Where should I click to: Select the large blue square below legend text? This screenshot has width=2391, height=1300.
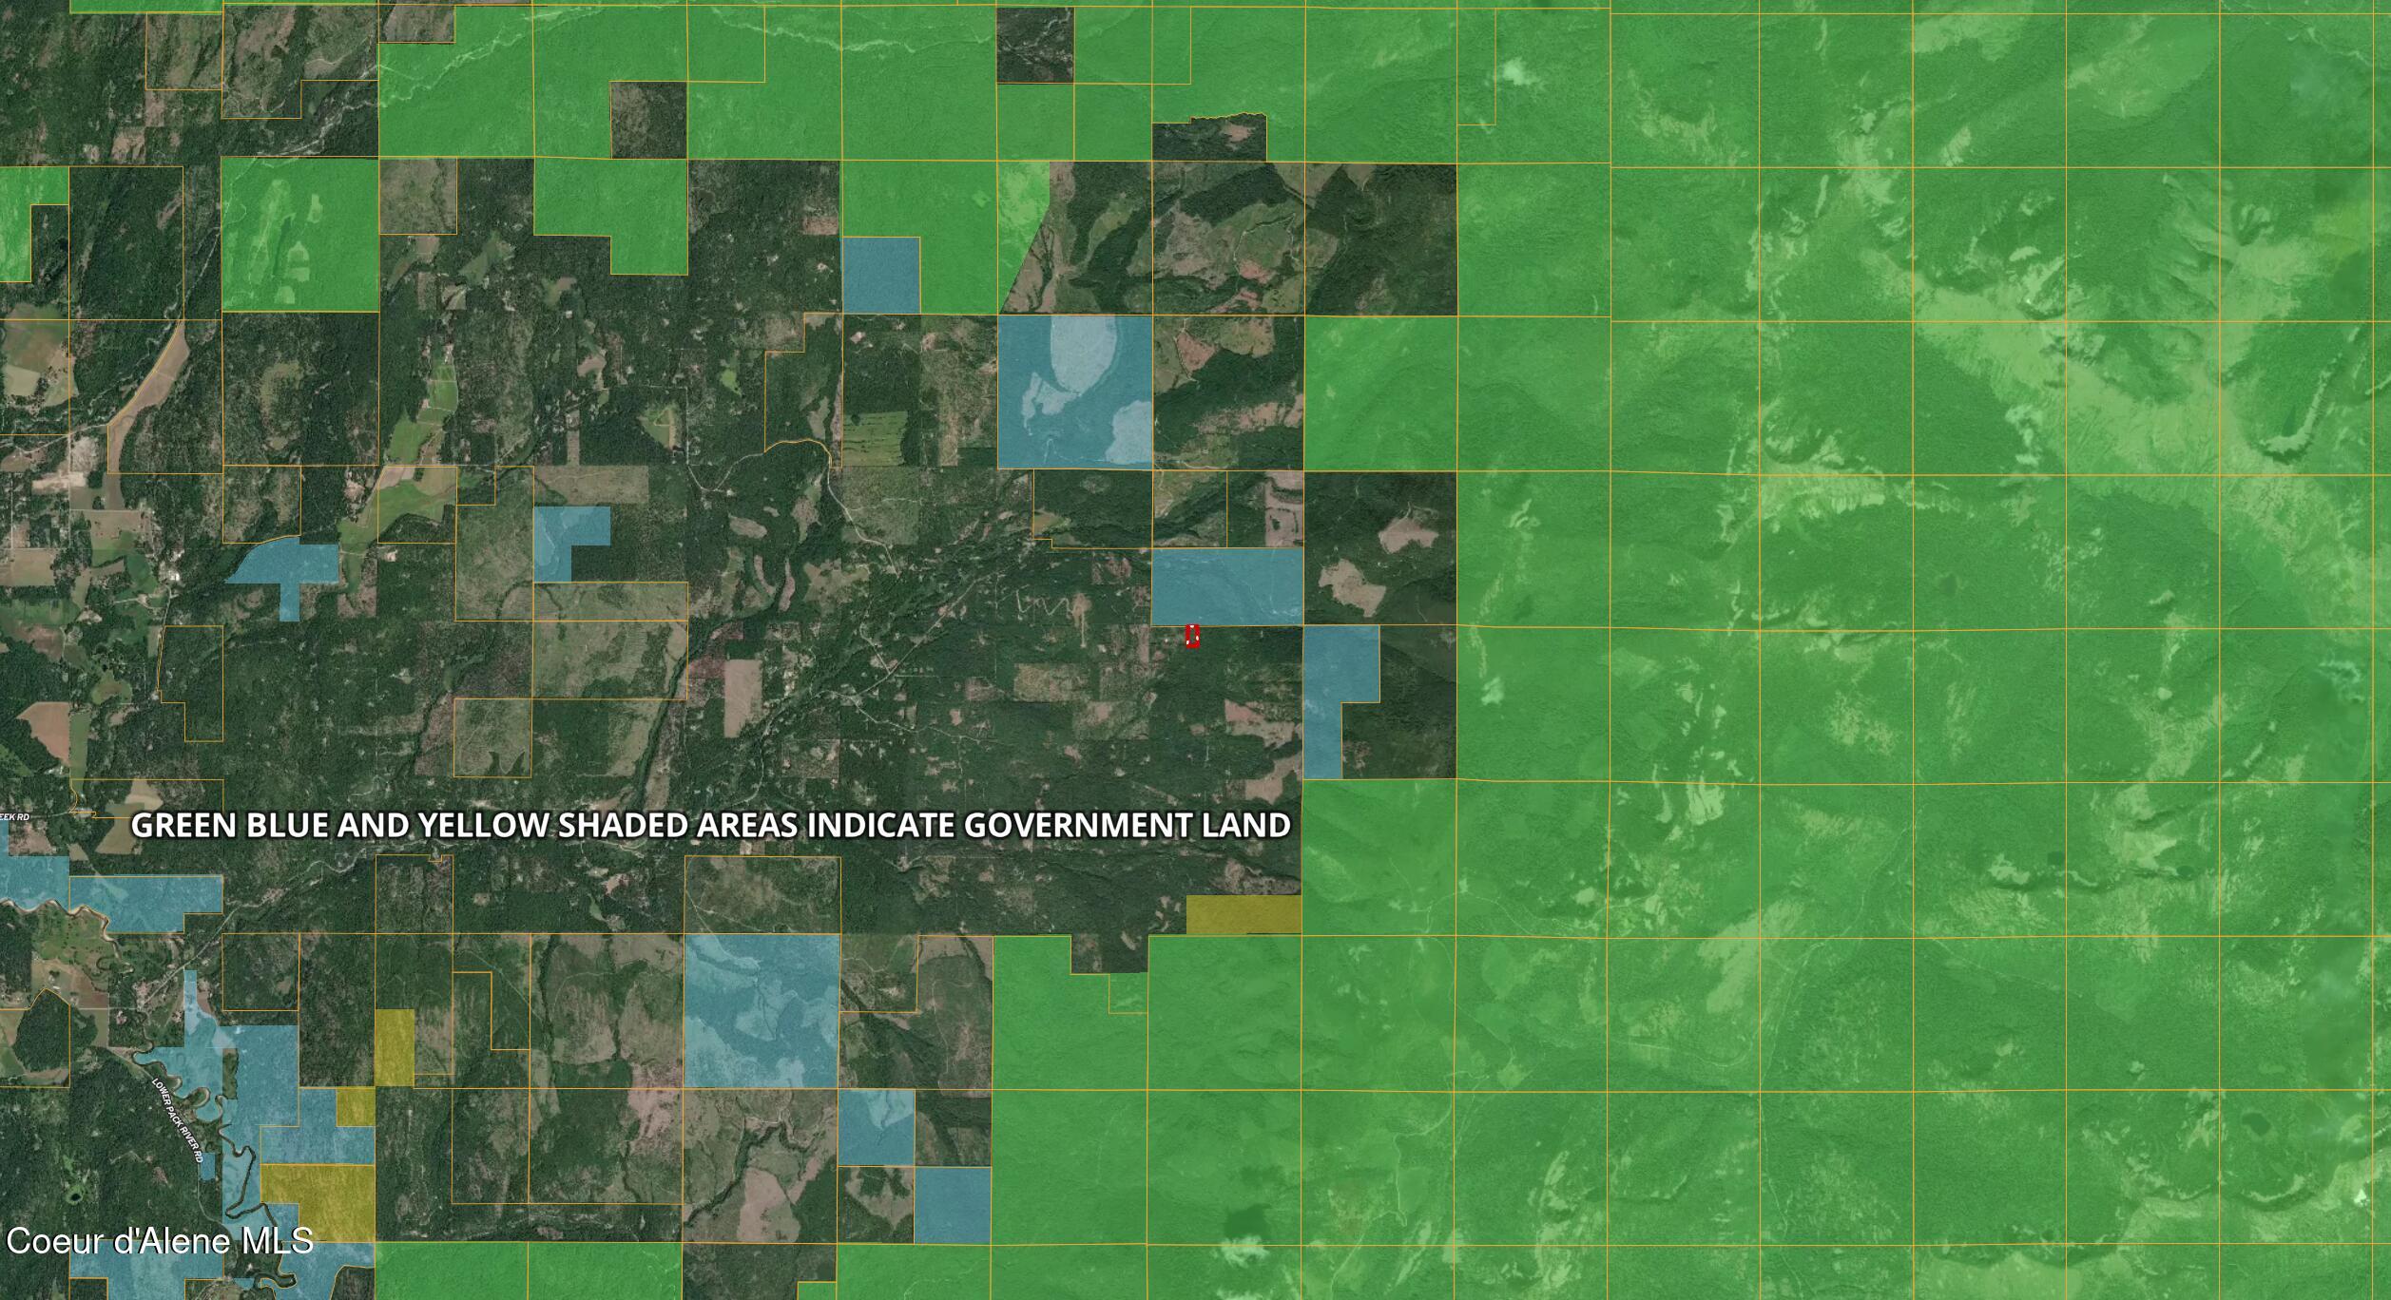click(761, 1010)
